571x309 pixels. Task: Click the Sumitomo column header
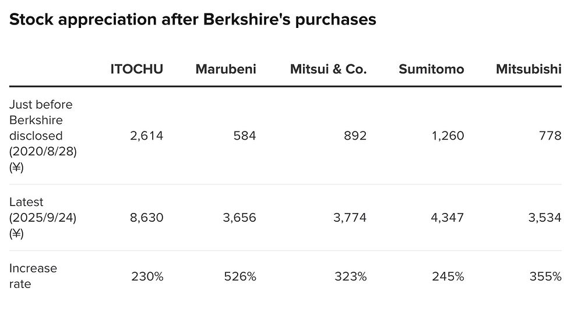tap(431, 69)
